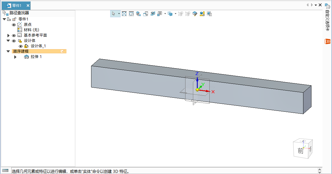Open the Select tool dropdown arrow
332x174 pixels.
[x=119, y=14]
